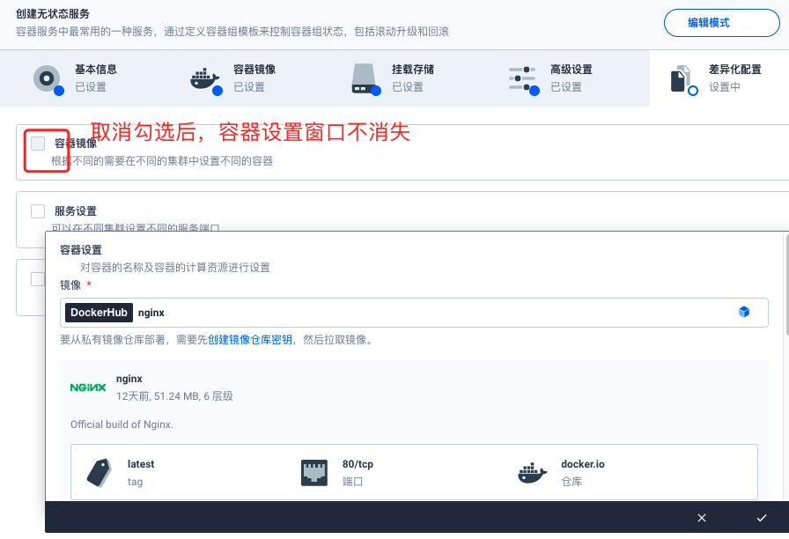789x539 pixels.
Task: Click the 容器镜像 Docker whale step icon
Action: tap(204, 79)
